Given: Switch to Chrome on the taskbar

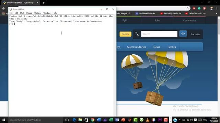Looking at the screenshot, I should click(92, 120).
